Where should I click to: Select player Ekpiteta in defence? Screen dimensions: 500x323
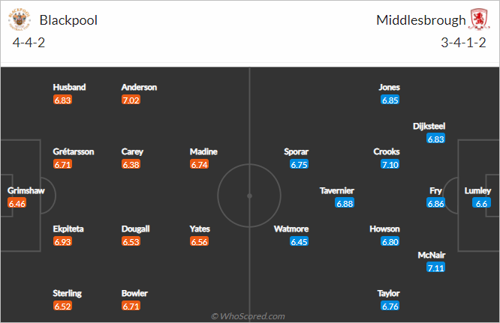68,229
